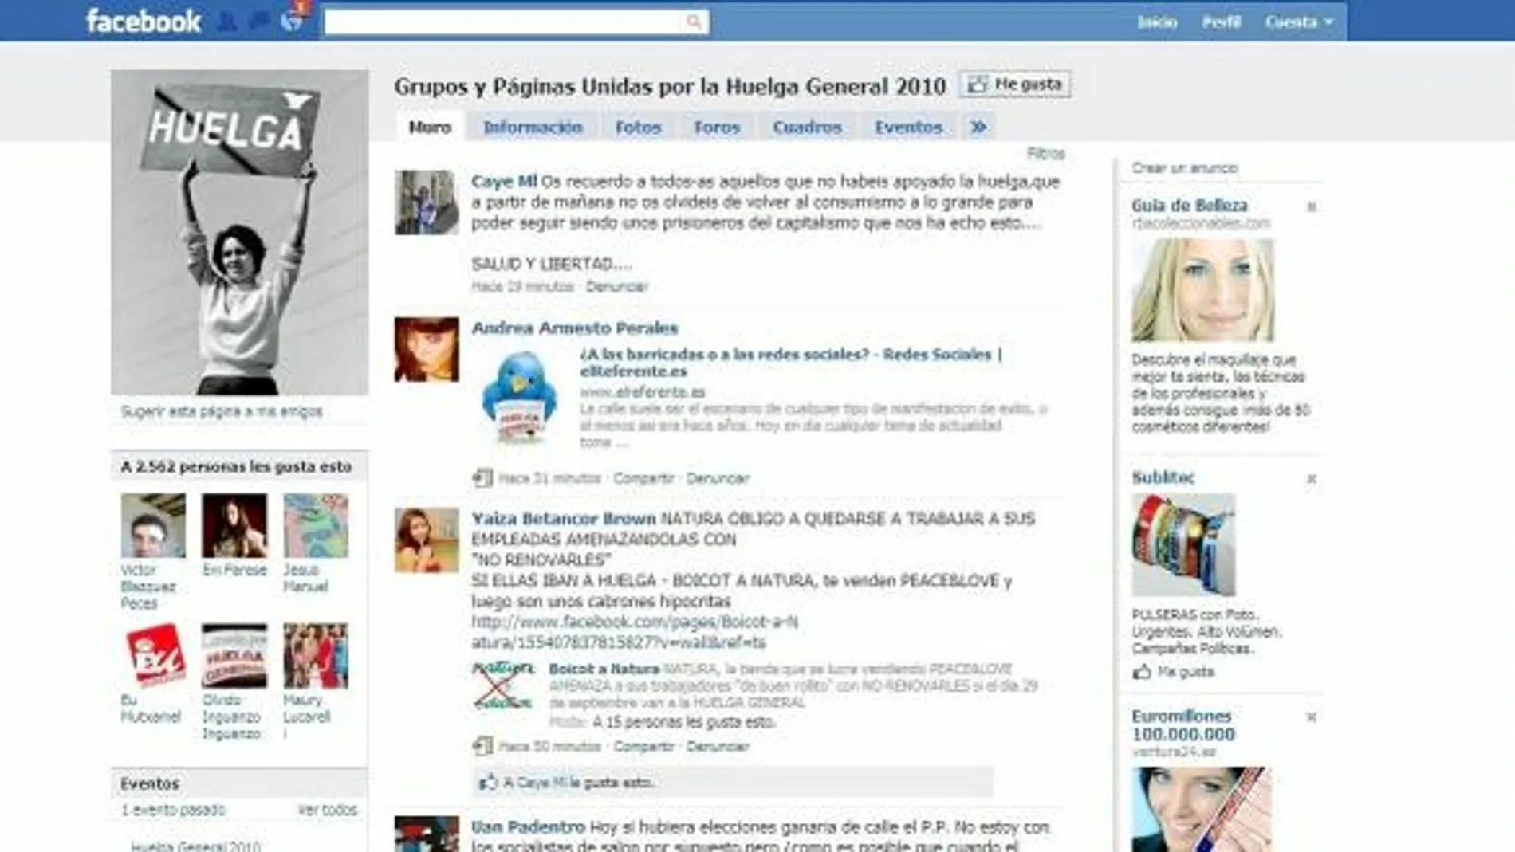Open the HUELGA page profile picture
1515x852 pixels.
[x=240, y=232]
